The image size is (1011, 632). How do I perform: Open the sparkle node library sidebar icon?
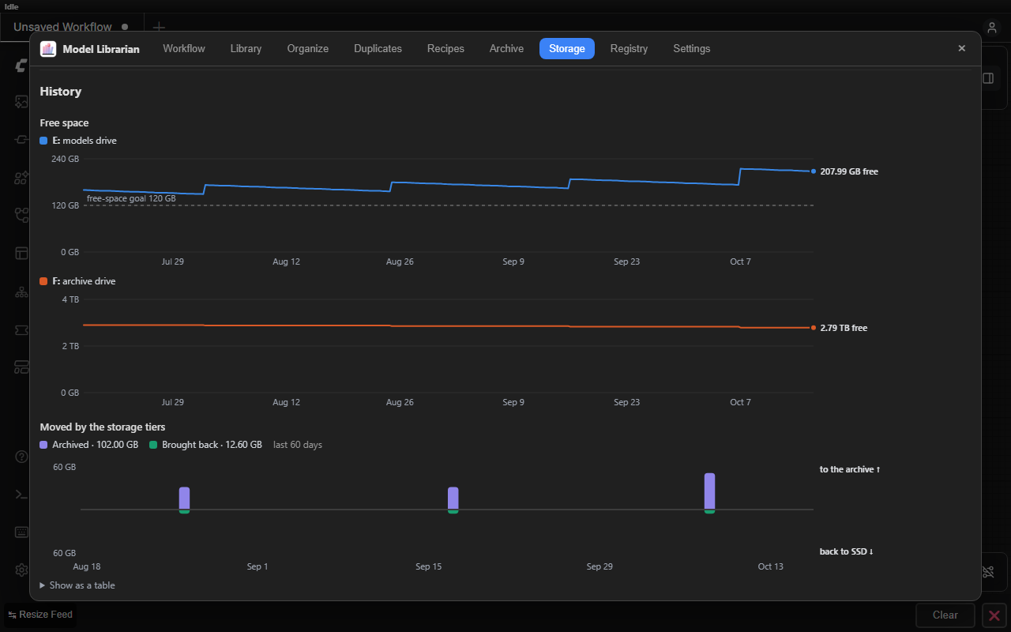[x=21, y=178]
